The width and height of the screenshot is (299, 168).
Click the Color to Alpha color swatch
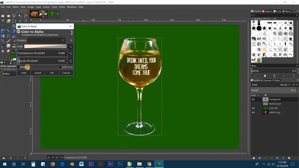point(45,46)
